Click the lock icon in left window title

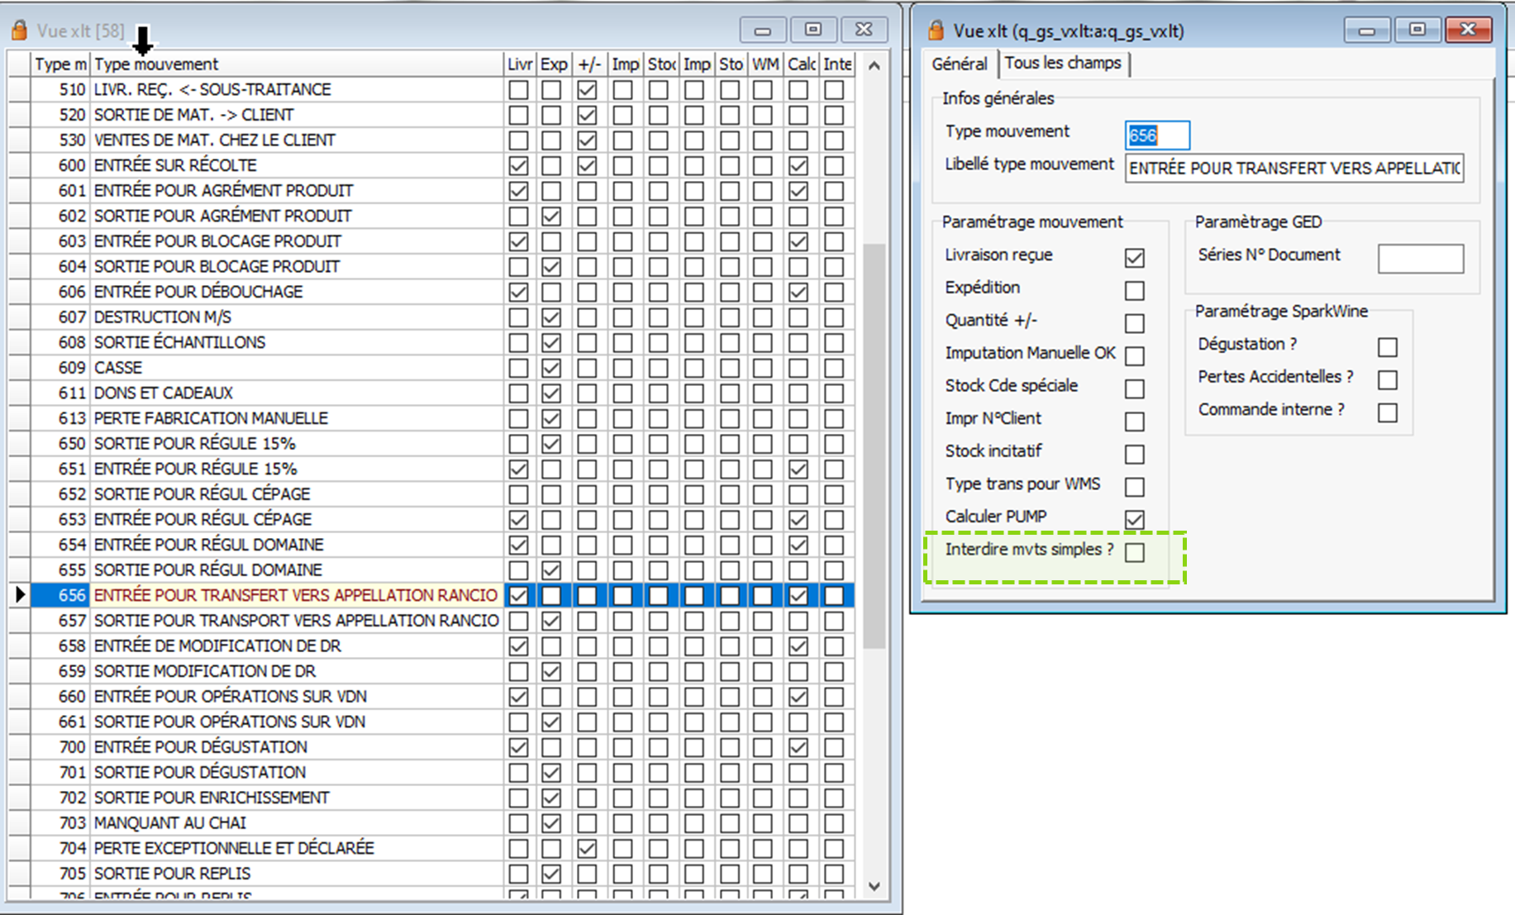click(x=19, y=31)
